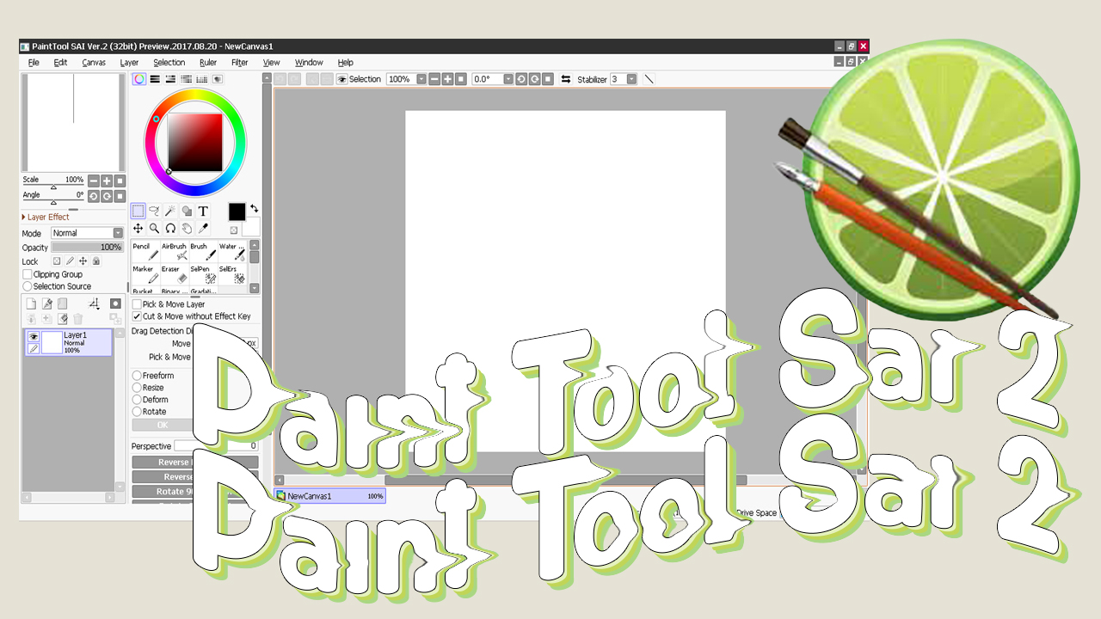Open the Canvas menu
Viewport: 1101px width, 619px height.
[x=94, y=63]
